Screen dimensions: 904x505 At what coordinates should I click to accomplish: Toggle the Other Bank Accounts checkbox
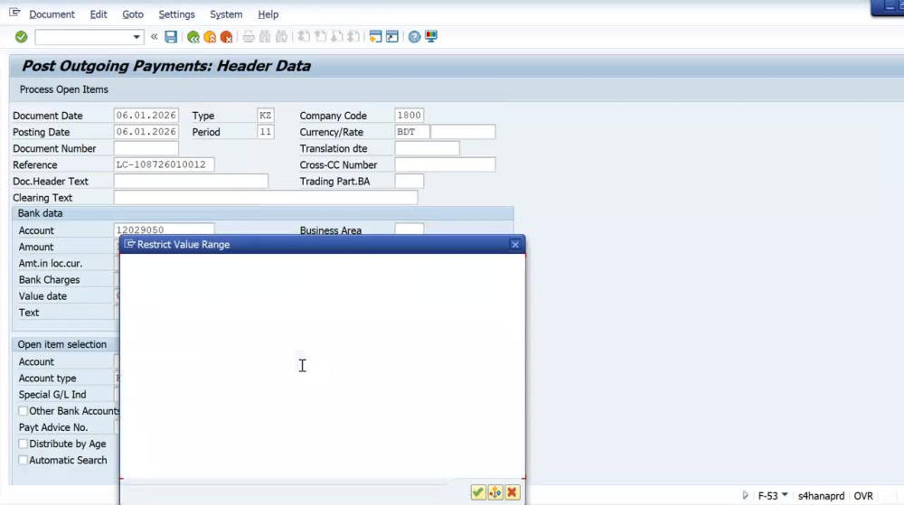click(x=24, y=411)
